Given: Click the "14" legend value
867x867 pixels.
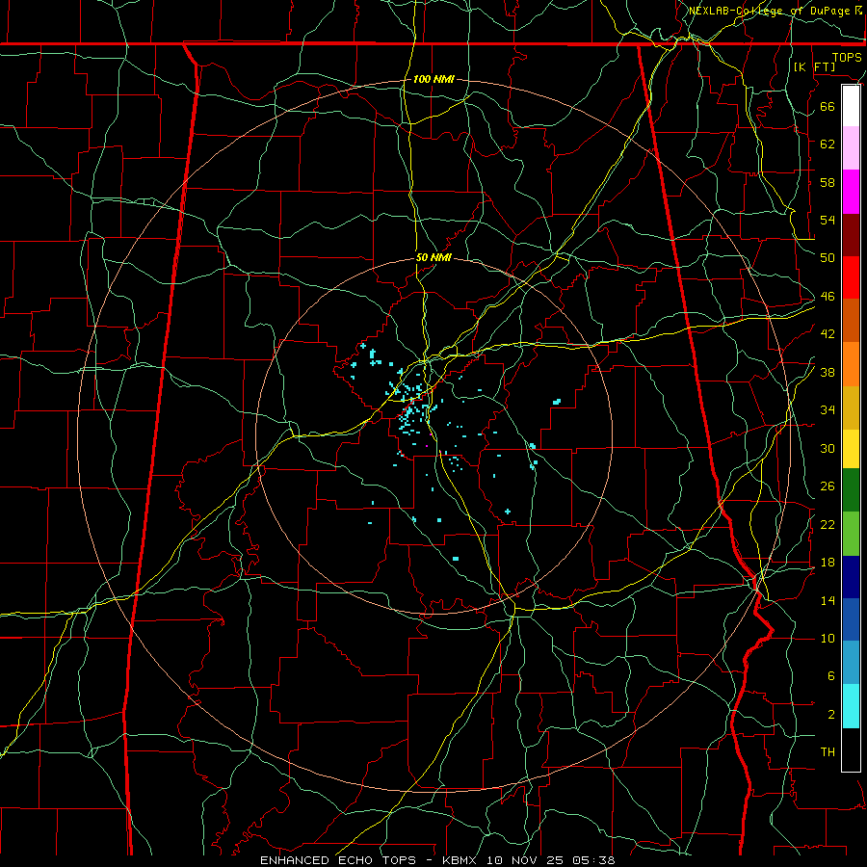Looking at the screenshot, I should [828, 600].
